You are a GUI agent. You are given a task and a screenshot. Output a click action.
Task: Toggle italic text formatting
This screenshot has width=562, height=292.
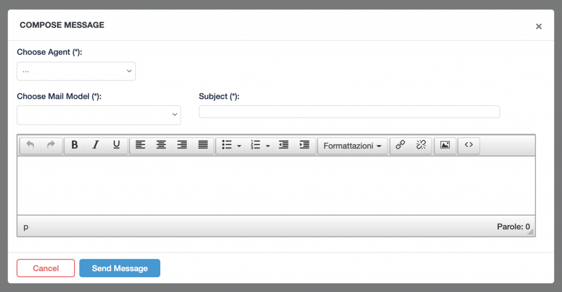click(95, 145)
